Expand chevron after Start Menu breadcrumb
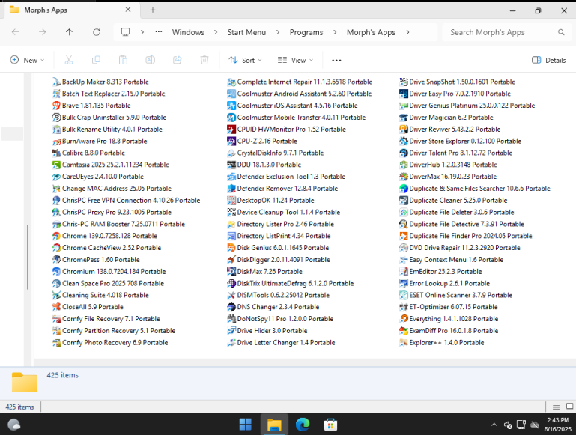Image resolution: width=576 pixels, height=435 pixels. [278, 32]
